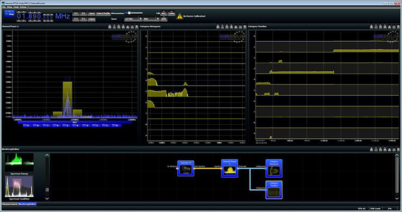Toggle the AMP preamplifier button
Viewport: 402px width, 212px height.
click(163, 19)
